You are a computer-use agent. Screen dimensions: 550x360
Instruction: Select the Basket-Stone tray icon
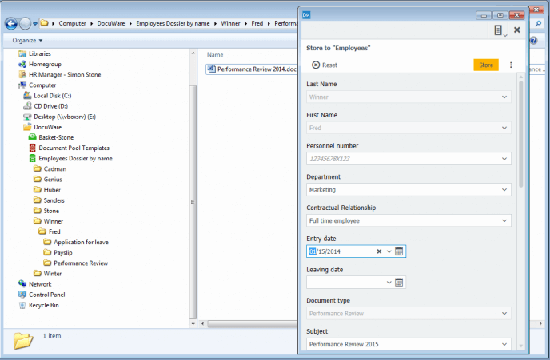click(x=32, y=137)
